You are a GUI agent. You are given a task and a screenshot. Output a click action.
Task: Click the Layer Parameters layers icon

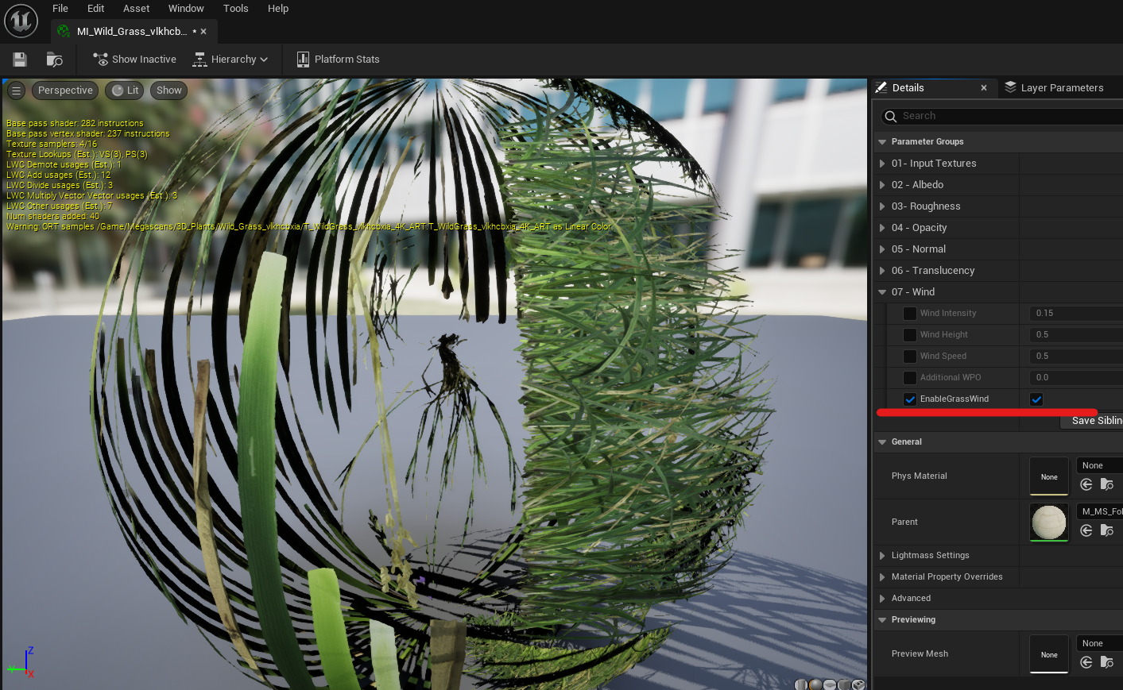pos(1010,87)
